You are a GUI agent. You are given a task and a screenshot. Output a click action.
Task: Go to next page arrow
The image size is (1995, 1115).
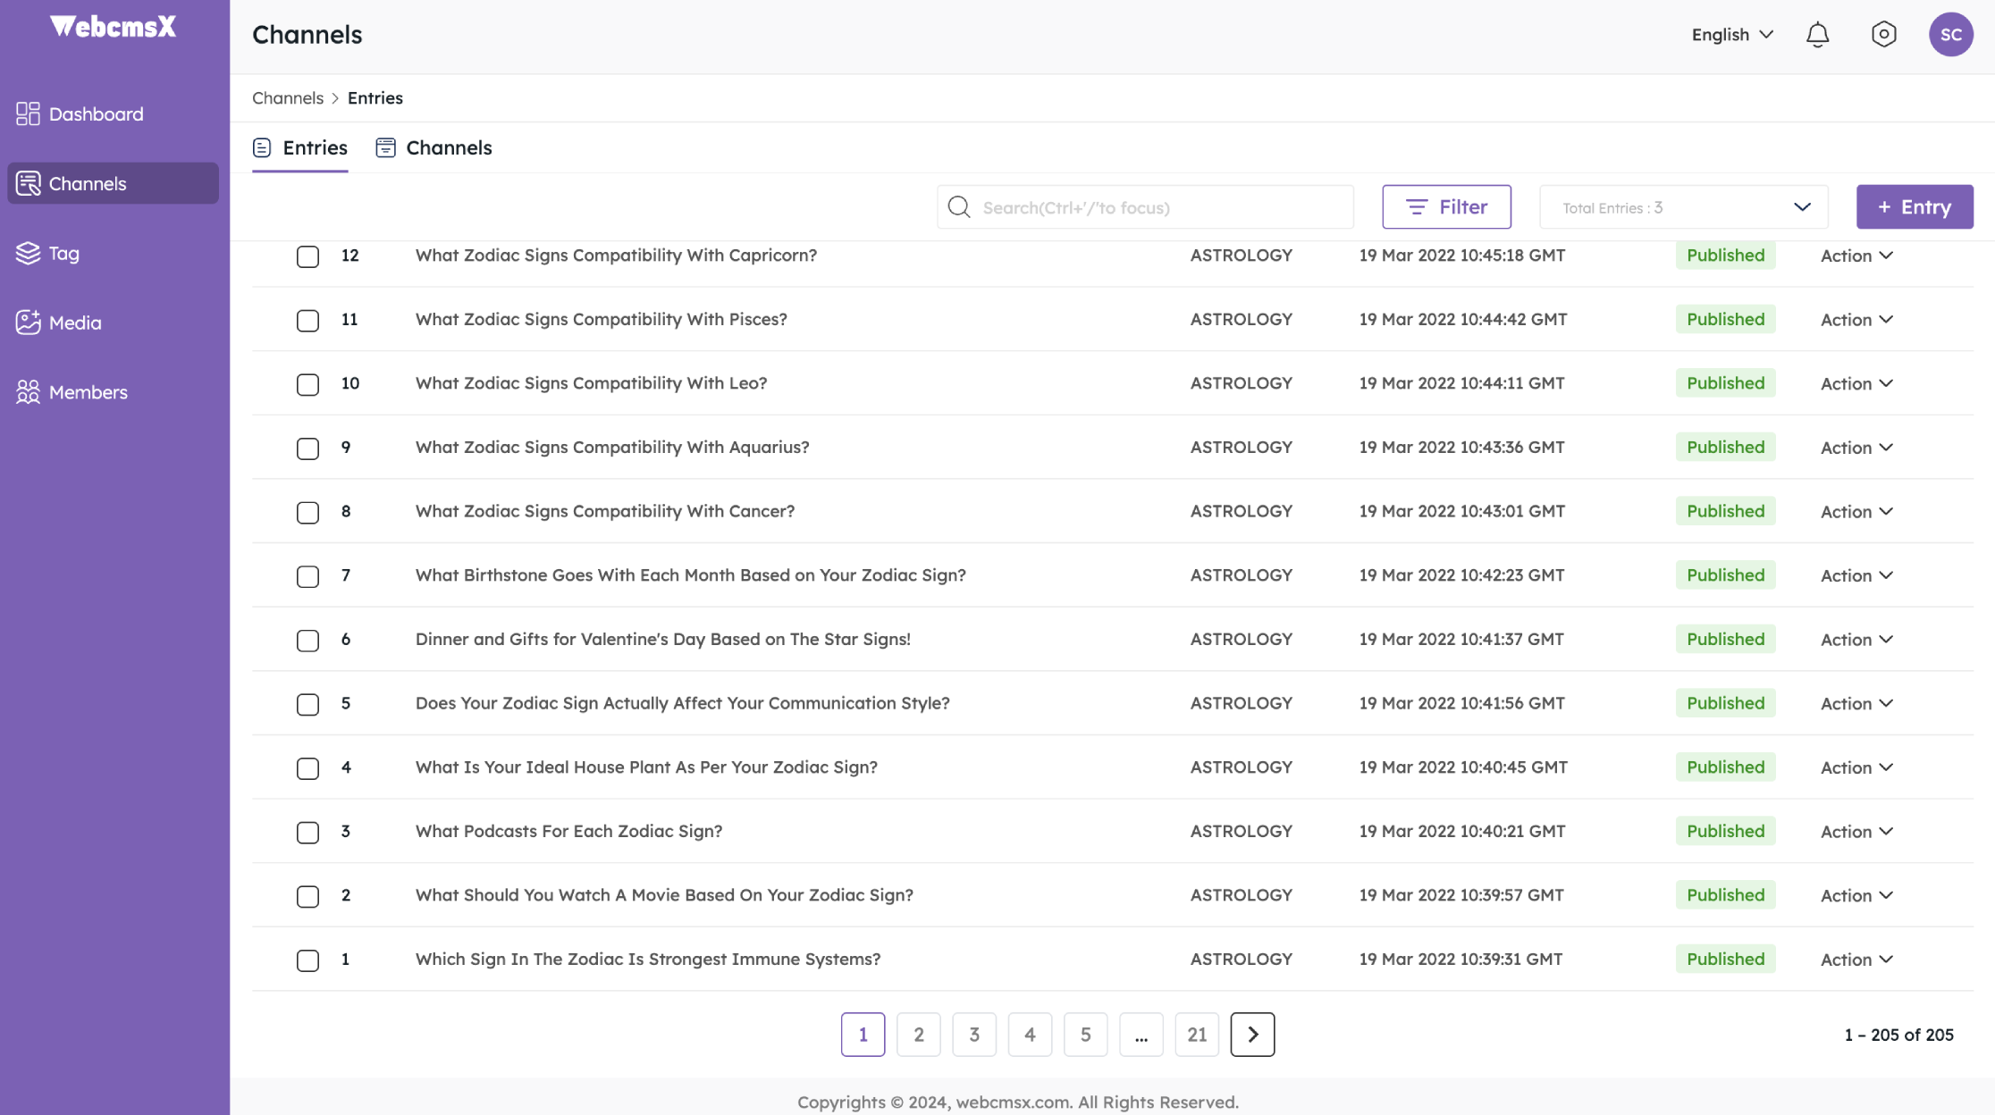point(1252,1035)
